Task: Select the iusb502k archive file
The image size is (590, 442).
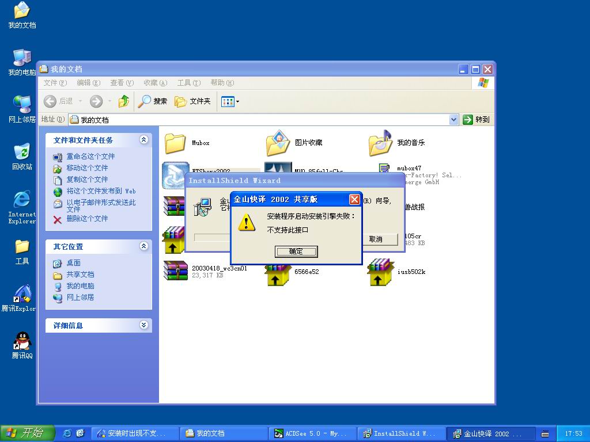Action: click(396, 272)
